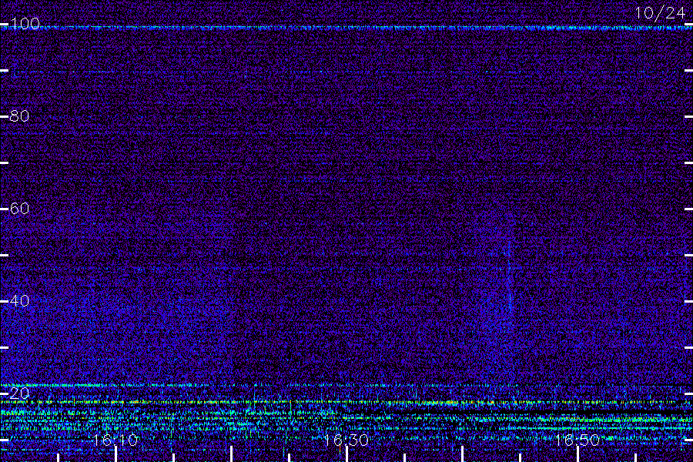The height and width of the screenshot is (462, 693).
Task: Select the 100 frequency axis label
Action: (x=25, y=23)
